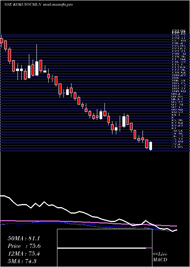Image resolution: width=190 pixels, height=267 pixels.
Task: Click the 132.98 top price axis value
Action: click(x=179, y=31)
